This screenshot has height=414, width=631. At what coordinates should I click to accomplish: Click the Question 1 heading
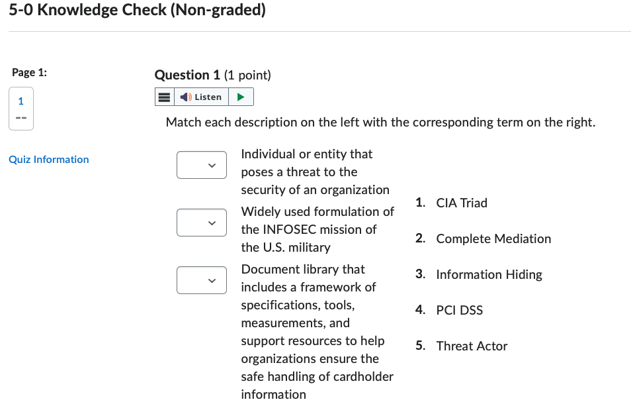[187, 75]
